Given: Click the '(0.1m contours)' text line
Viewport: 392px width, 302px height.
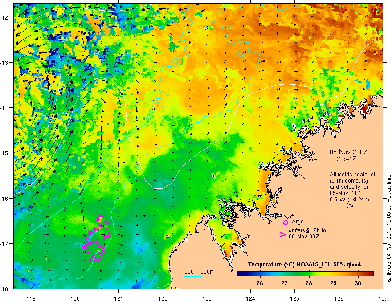Looking at the screenshot, I should pyautogui.click(x=349, y=181).
